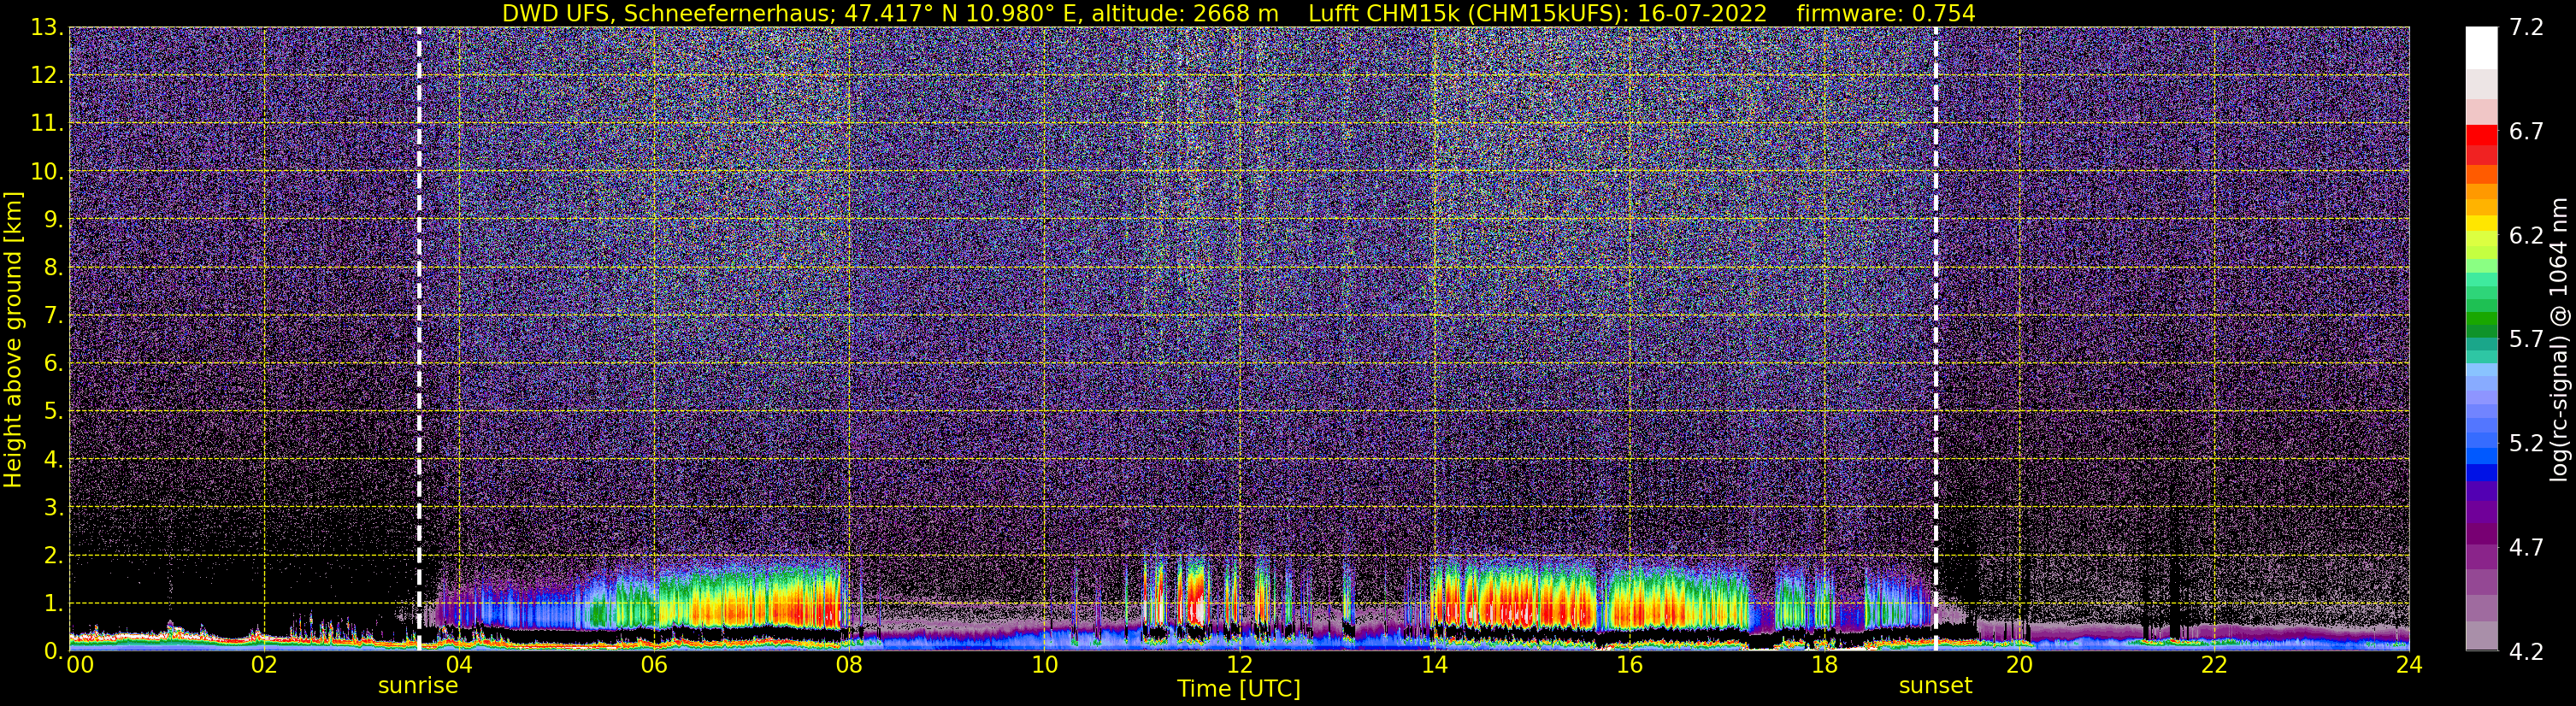Click the height axis tick '4.'
The height and width of the screenshot is (706, 2576).
click(52, 460)
